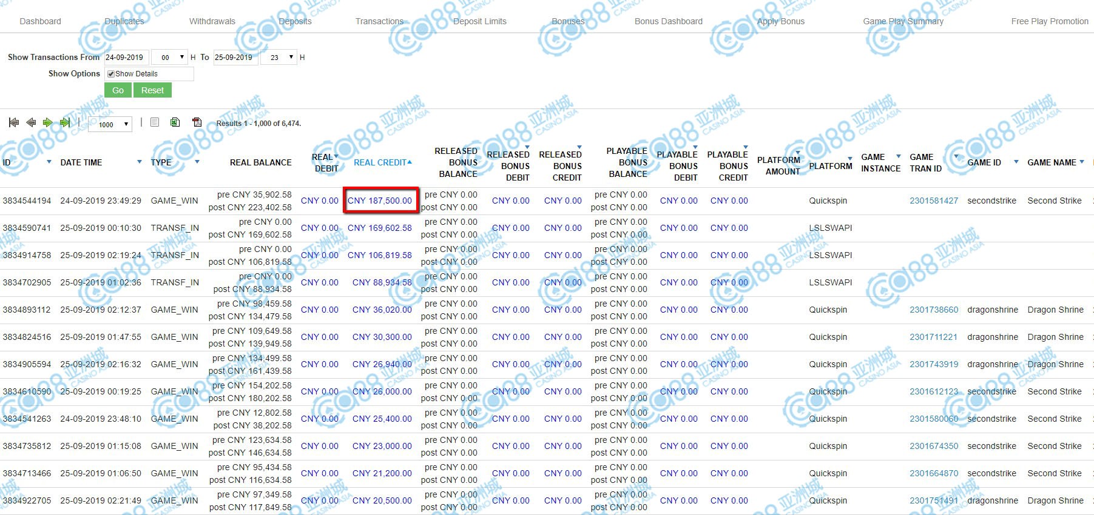Screen dimensions: 1094x515
Task: Sort by GAME INSTANCE column arrow
Action: pyautogui.click(x=899, y=156)
